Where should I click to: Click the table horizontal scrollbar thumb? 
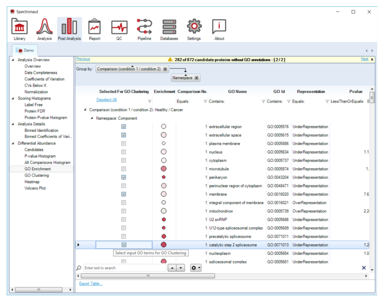click(x=148, y=276)
